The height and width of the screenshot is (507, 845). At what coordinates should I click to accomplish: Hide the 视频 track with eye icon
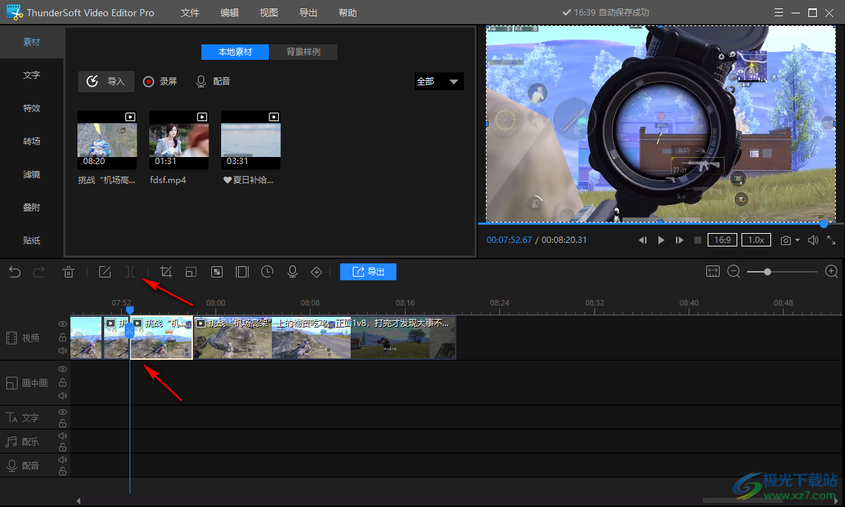click(x=63, y=324)
